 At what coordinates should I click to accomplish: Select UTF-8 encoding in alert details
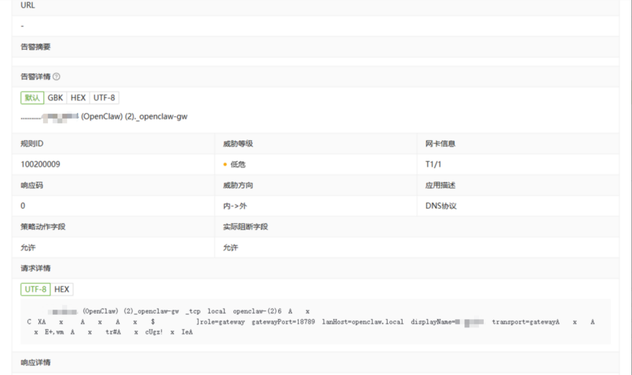click(104, 97)
